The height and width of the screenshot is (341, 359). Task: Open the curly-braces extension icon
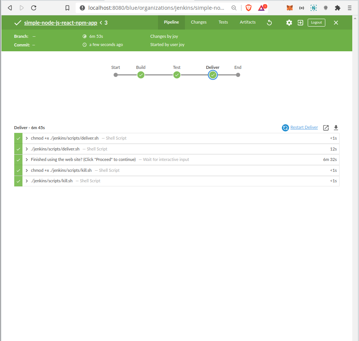301,8
